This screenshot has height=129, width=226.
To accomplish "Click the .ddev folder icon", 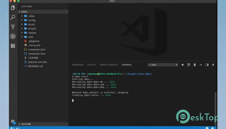I will click(26, 16).
